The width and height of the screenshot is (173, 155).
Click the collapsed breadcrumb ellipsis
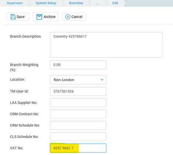tap(98, 3)
